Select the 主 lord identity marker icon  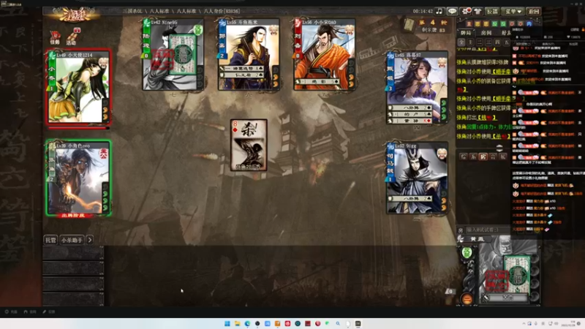(469, 23)
